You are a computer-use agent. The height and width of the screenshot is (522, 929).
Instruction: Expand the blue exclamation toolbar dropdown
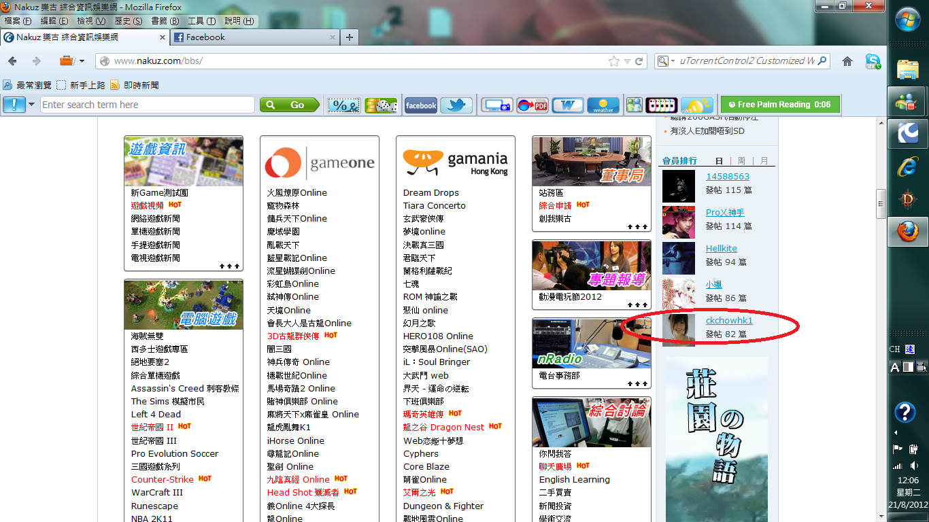[x=31, y=105]
